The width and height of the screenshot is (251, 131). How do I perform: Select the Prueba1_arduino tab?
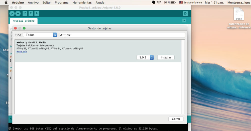[x=24, y=21]
